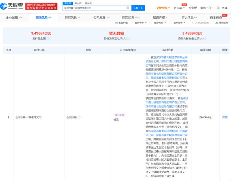Click the help icon beside 案件总金额
231x181 pixels.
(x=48, y=39)
